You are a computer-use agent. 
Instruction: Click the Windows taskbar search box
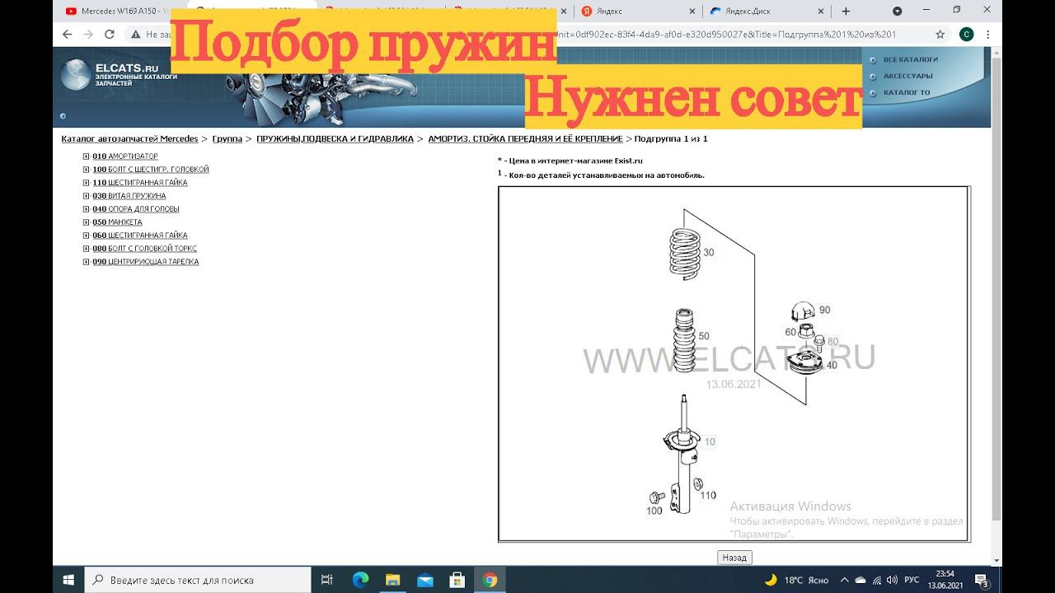tap(198, 579)
